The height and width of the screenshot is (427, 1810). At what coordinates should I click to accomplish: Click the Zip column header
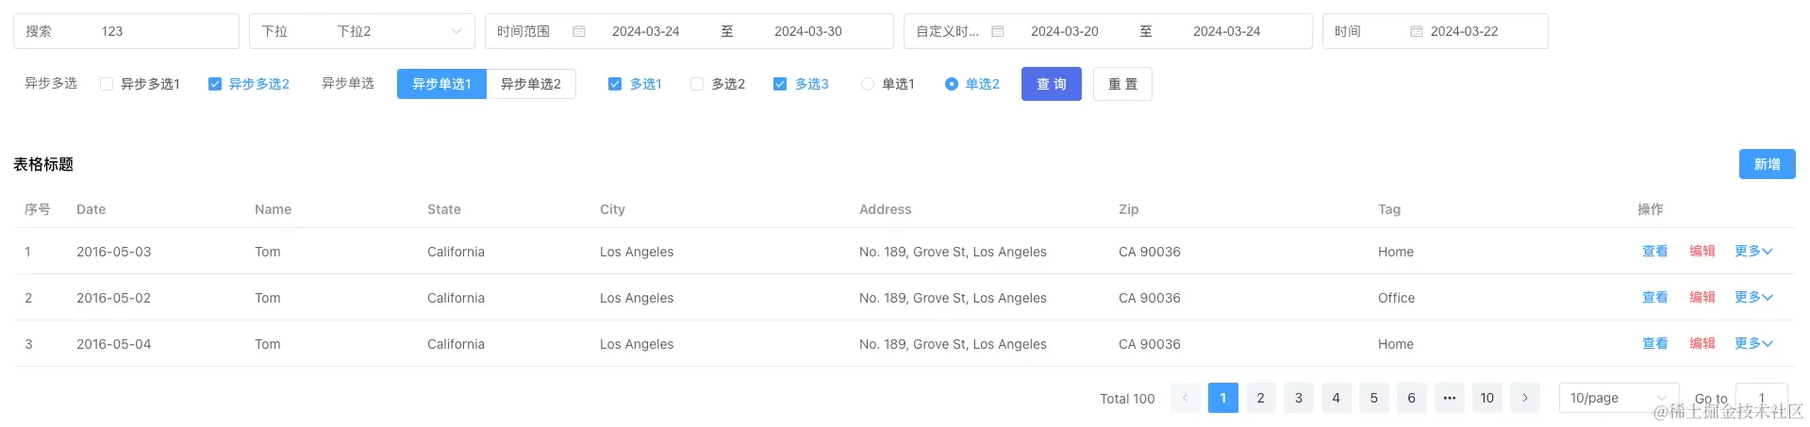(x=1129, y=209)
